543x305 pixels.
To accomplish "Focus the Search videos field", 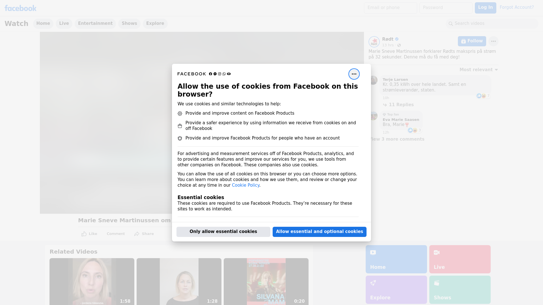I will pyautogui.click(x=492, y=23).
